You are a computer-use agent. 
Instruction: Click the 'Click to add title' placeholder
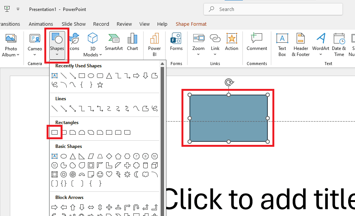[x=260, y=199]
